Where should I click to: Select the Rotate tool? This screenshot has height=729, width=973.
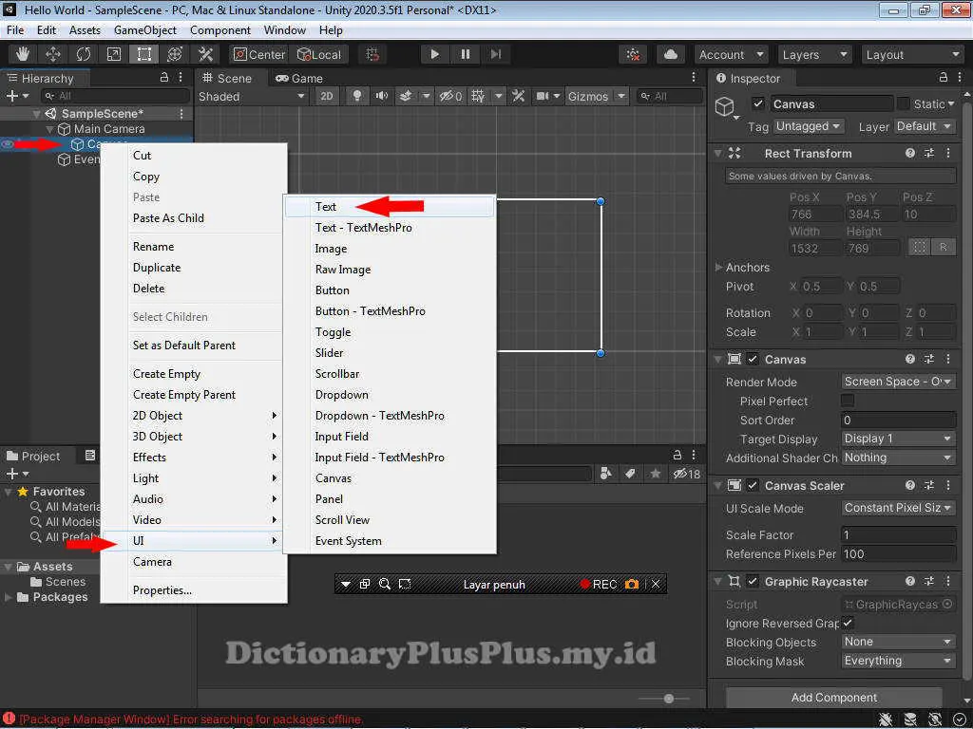click(84, 54)
